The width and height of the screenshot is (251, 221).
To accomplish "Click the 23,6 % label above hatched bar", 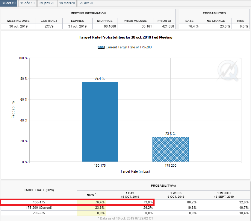I will click(170, 134).
